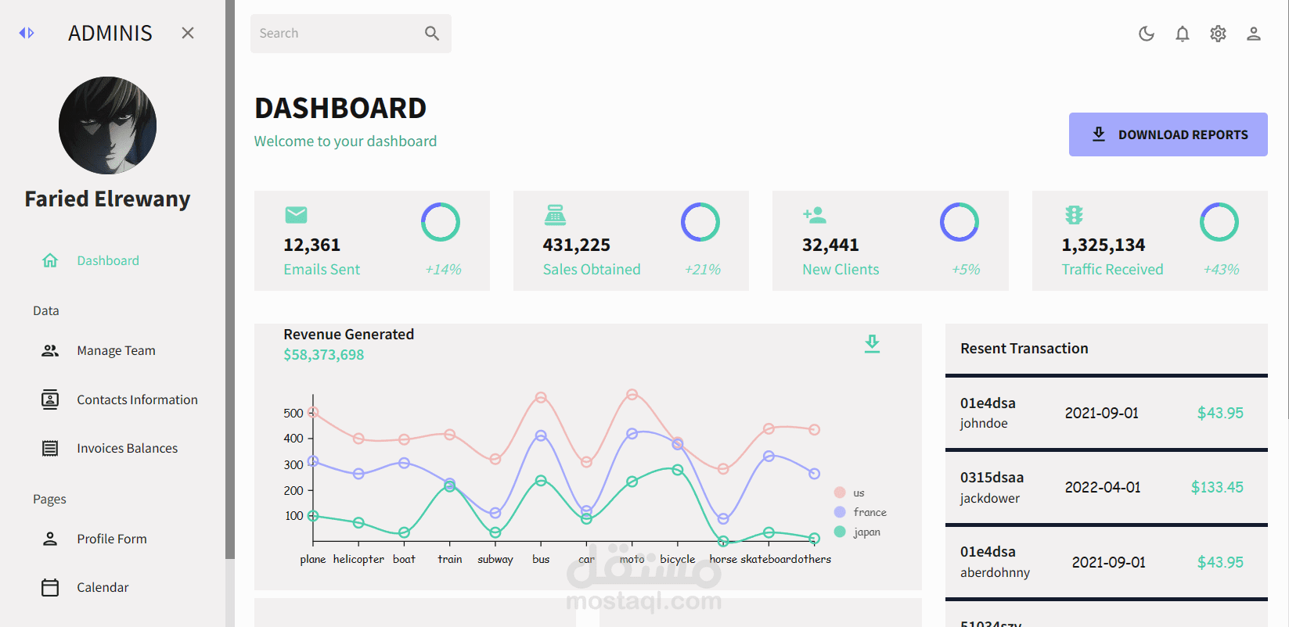Click the Resent Transaction heading
The image size is (1289, 627).
1024,349
